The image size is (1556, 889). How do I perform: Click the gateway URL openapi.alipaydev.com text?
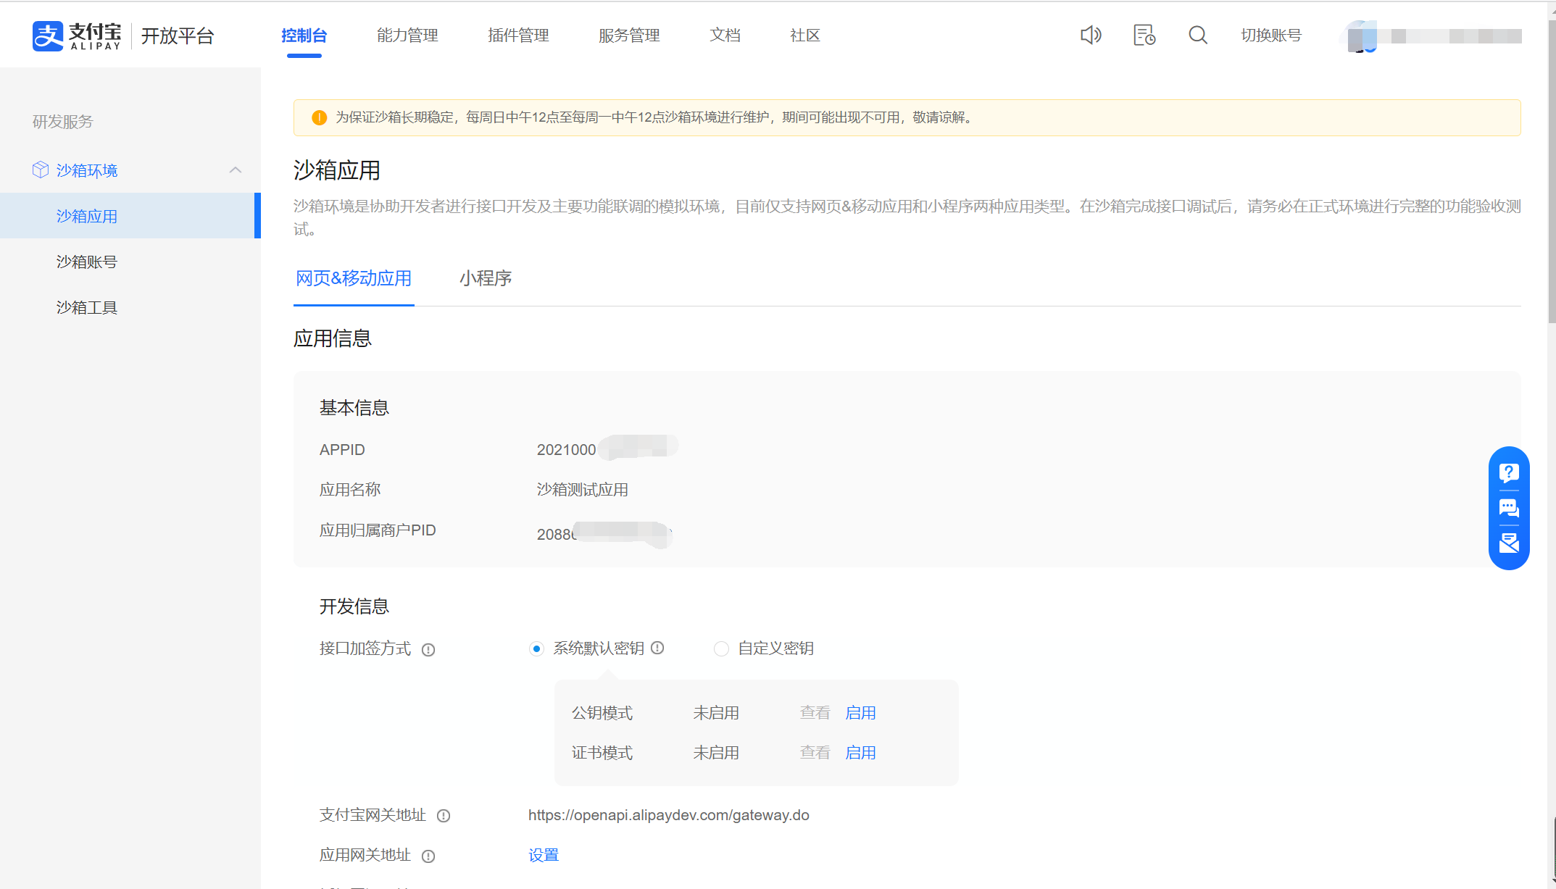[x=668, y=815]
